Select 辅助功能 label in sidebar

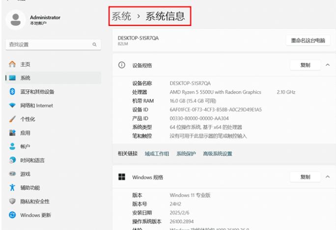click(30, 188)
